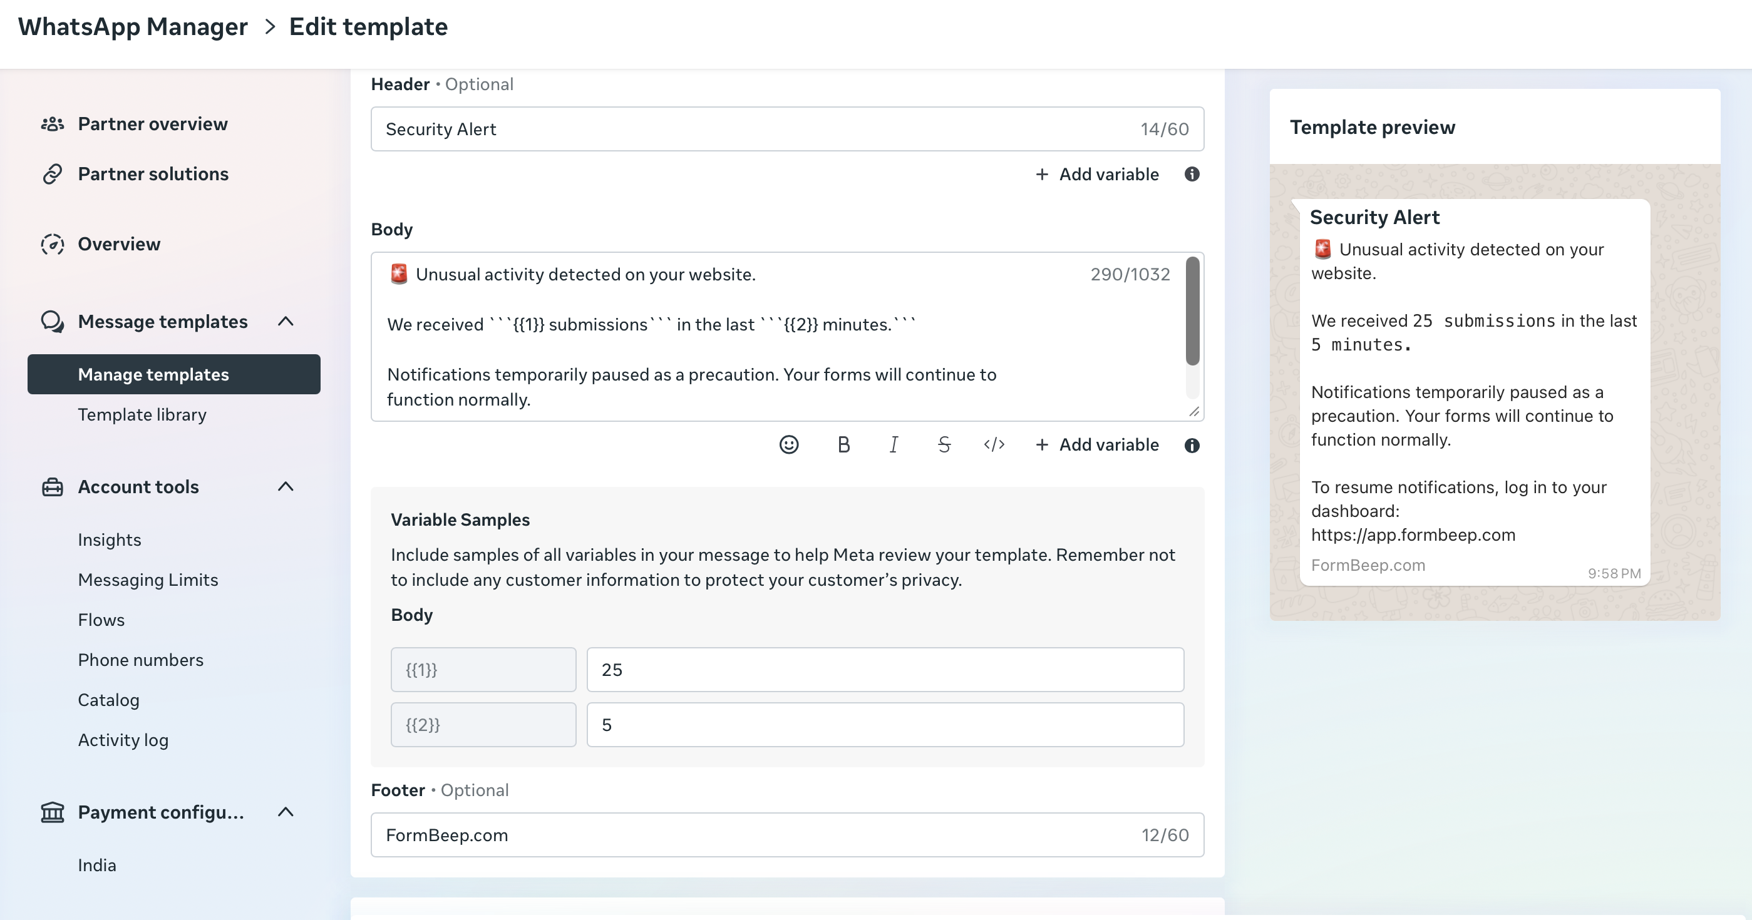Apply strikethrough formatting
The width and height of the screenshot is (1752, 920).
944,445
